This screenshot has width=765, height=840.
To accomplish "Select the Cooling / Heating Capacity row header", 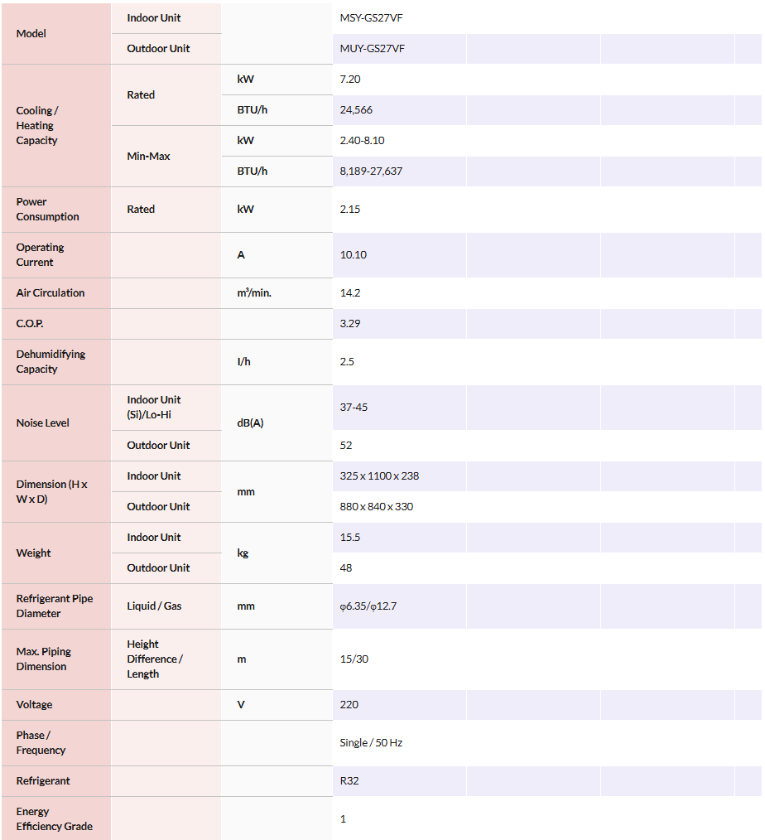I will (x=37, y=125).
